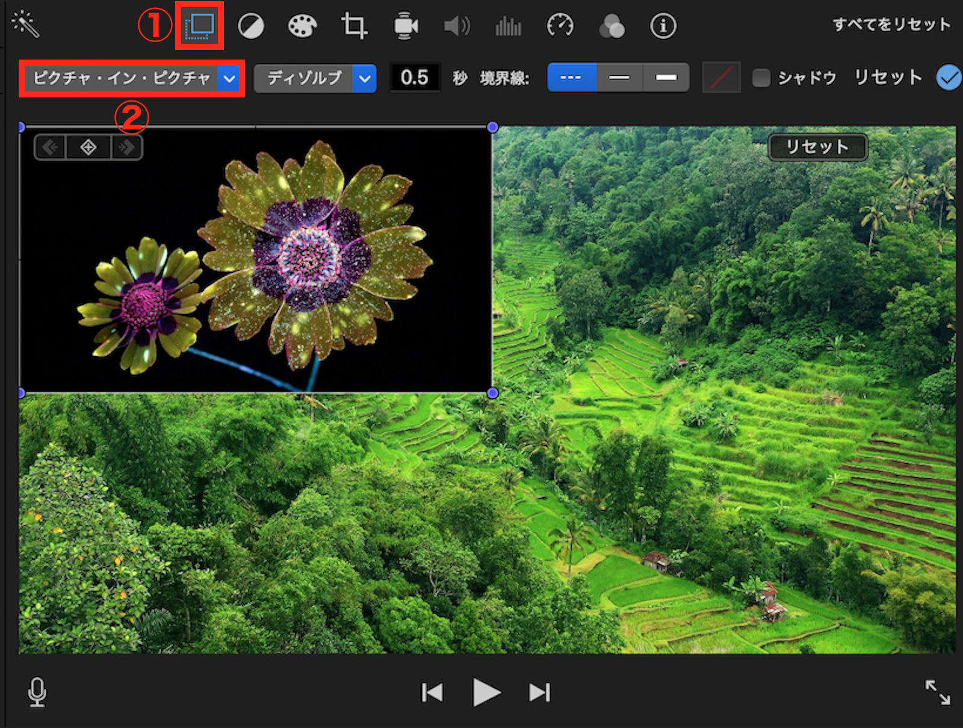Click the magic wand auto-enhance icon
The height and width of the screenshot is (728, 963).
point(25,25)
